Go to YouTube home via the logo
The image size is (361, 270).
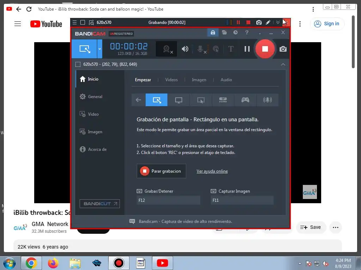point(46,24)
